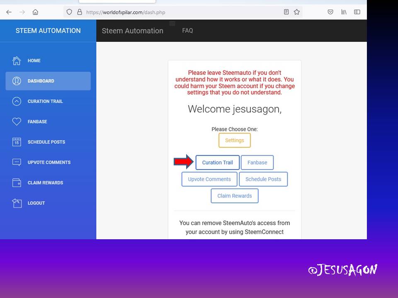Click the Curation Trail button
The height and width of the screenshot is (298, 398).
(x=218, y=162)
